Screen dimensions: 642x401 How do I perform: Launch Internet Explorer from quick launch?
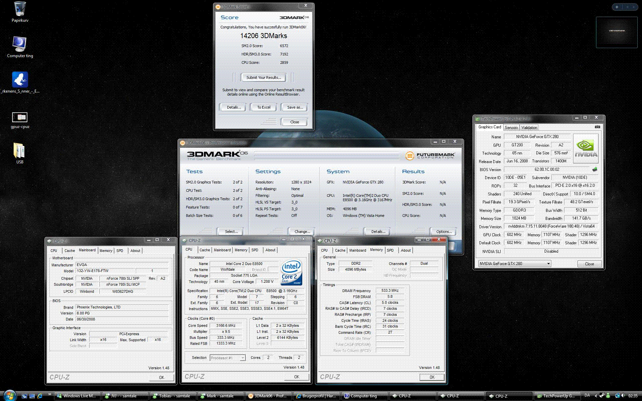(40, 396)
